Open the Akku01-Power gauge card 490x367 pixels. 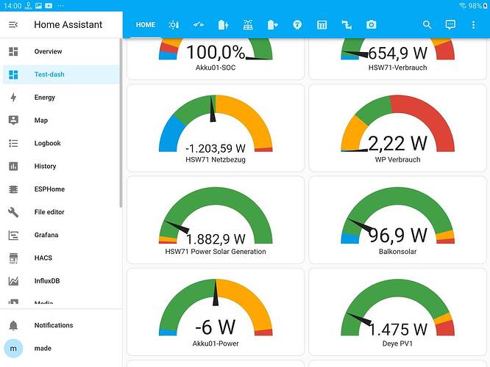216,312
